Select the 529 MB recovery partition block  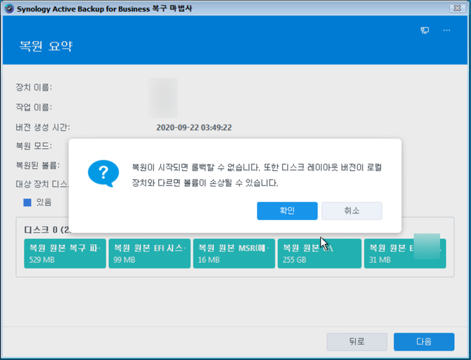pos(65,253)
